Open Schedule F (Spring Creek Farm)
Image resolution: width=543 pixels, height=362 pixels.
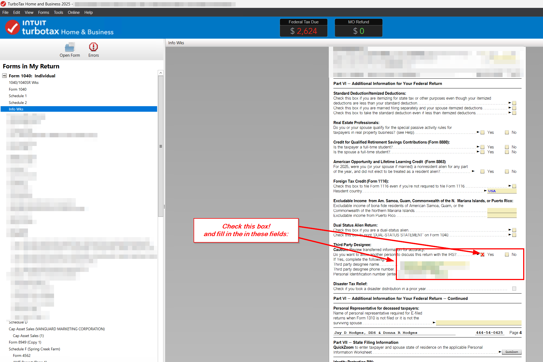tap(34, 349)
